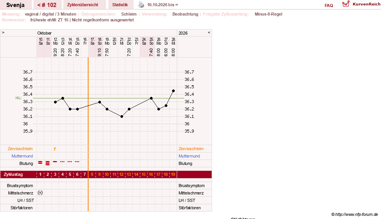Viewport: 381px width, 219px height.
Task: Click the 9:20 measurement time
Action: coord(56,52)
